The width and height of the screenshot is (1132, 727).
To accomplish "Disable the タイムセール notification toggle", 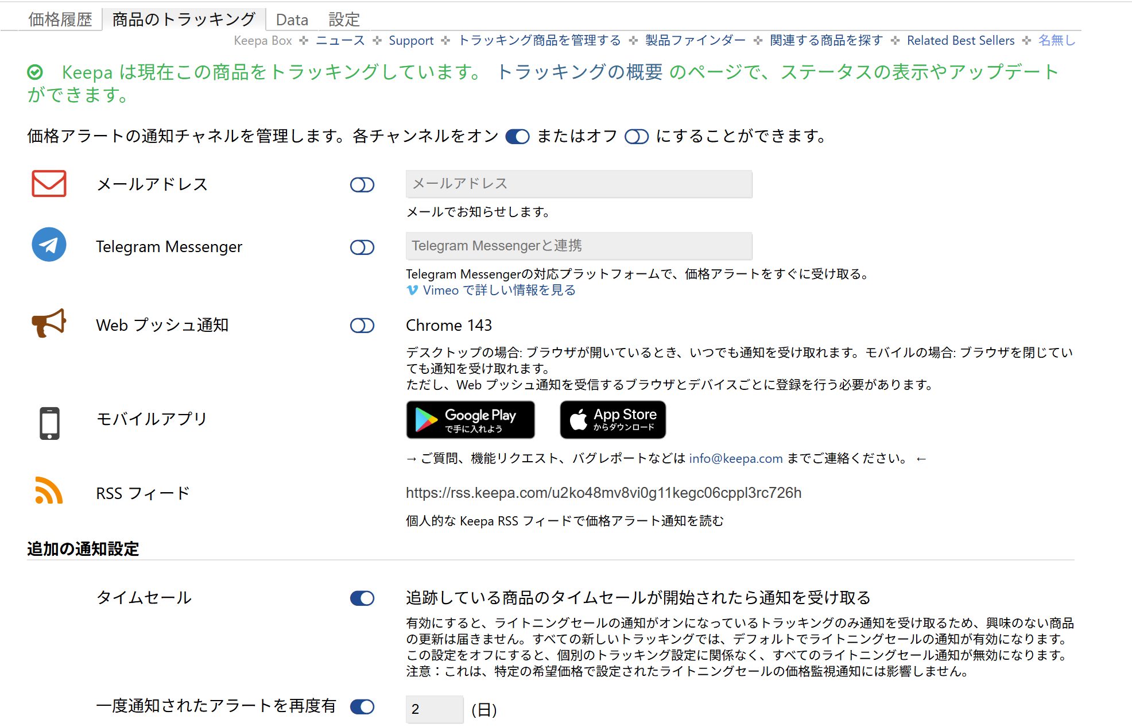I will pos(362,598).
